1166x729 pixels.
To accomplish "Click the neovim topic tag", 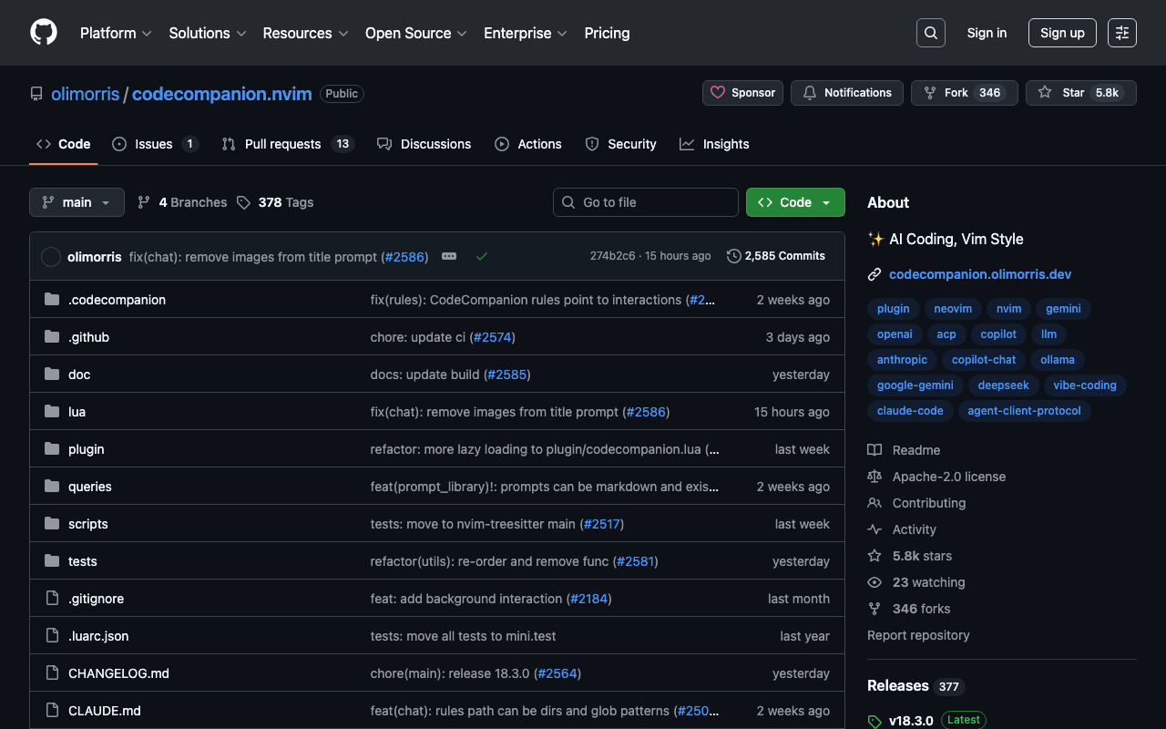I will pos(953,309).
